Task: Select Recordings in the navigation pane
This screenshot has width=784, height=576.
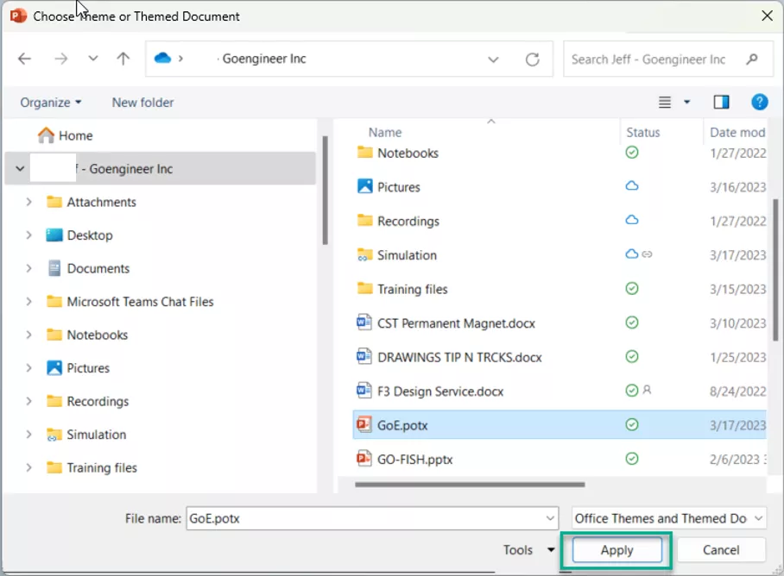Action: point(87,401)
